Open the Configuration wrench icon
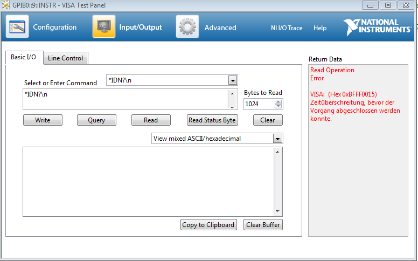Viewport: 418px width, 261px height. [x=17, y=26]
